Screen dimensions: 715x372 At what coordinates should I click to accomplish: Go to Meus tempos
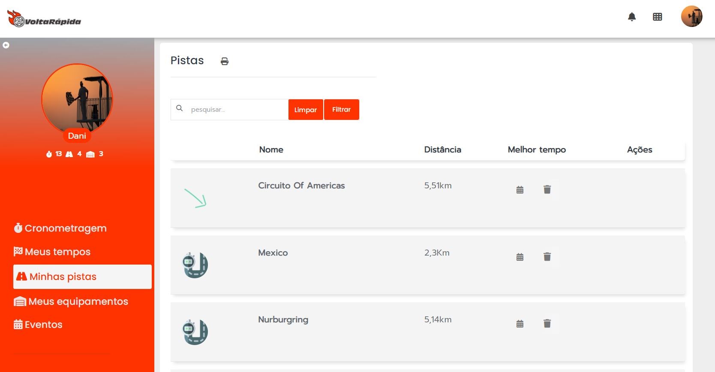[52, 252]
